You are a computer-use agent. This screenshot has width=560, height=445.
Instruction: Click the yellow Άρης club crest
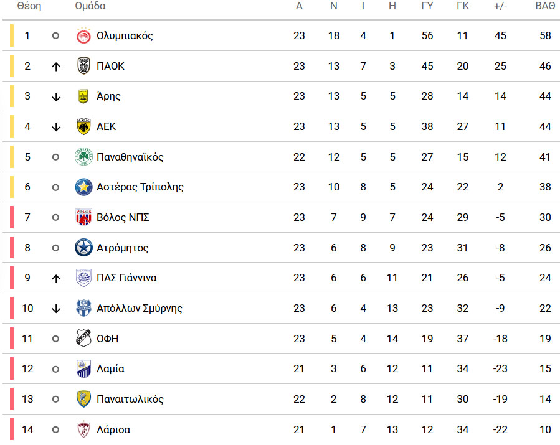coord(83,96)
